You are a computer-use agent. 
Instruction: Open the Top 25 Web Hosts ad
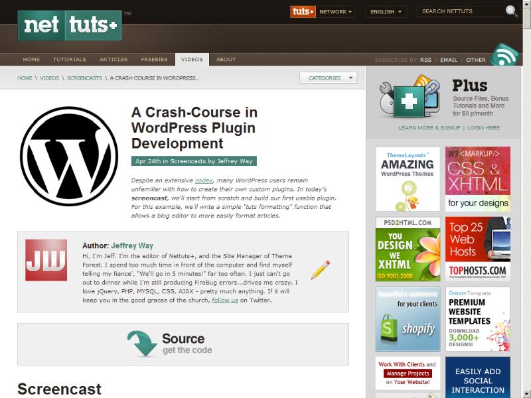pyautogui.click(x=478, y=249)
